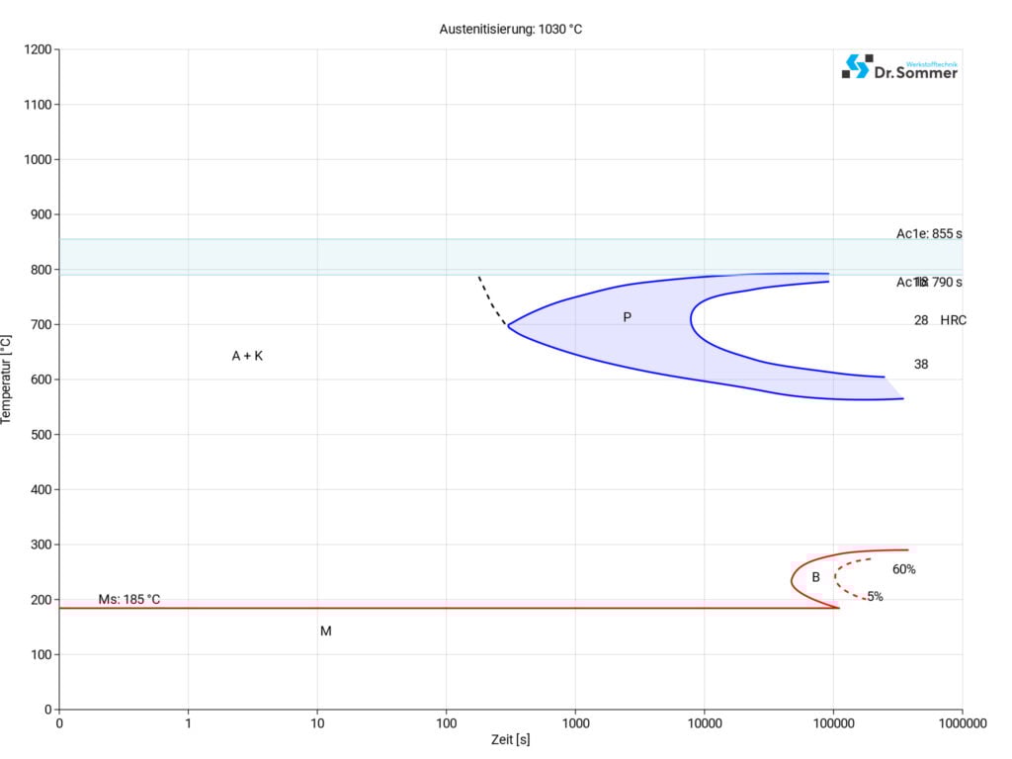Click the hardness value 38
This screenshot has width=1012, height=759.
[x=921, y=364]
